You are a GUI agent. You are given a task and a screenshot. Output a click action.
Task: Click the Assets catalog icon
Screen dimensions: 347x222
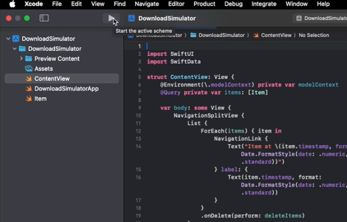[28, 69]
